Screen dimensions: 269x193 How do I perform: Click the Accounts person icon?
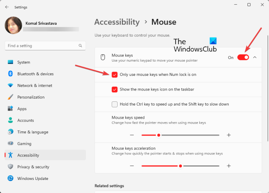[10, 120]
